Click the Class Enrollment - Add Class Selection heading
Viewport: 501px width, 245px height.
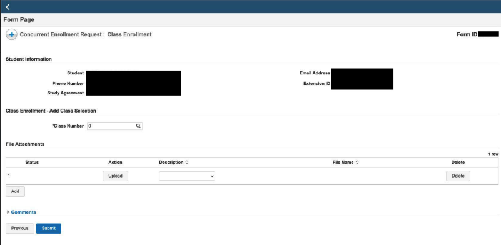[x=51, y=111]
